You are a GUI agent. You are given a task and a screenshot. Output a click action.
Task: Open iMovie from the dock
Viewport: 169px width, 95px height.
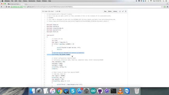tap(107, 91)
